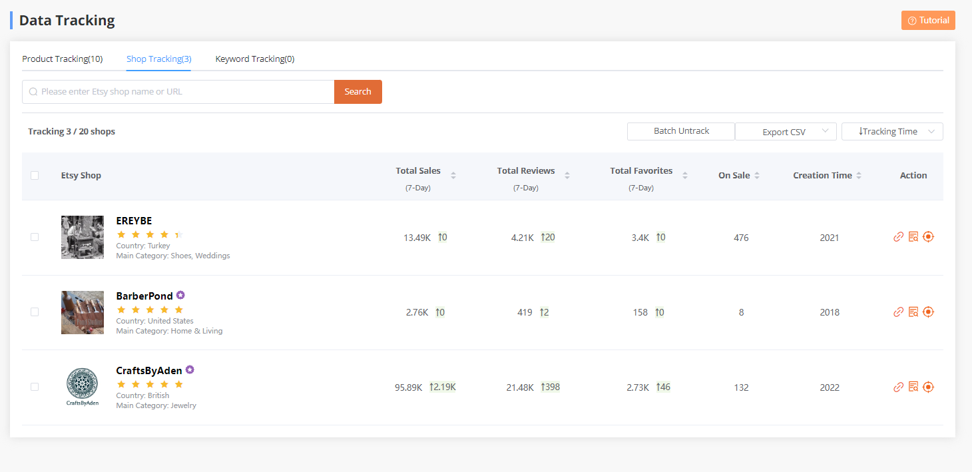Screen dimensions: 972x472
Task: Click the magnifier icon in the search field
Action: [33, 91]
